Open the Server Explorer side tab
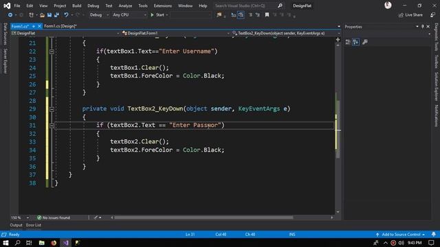 [5, 61]
